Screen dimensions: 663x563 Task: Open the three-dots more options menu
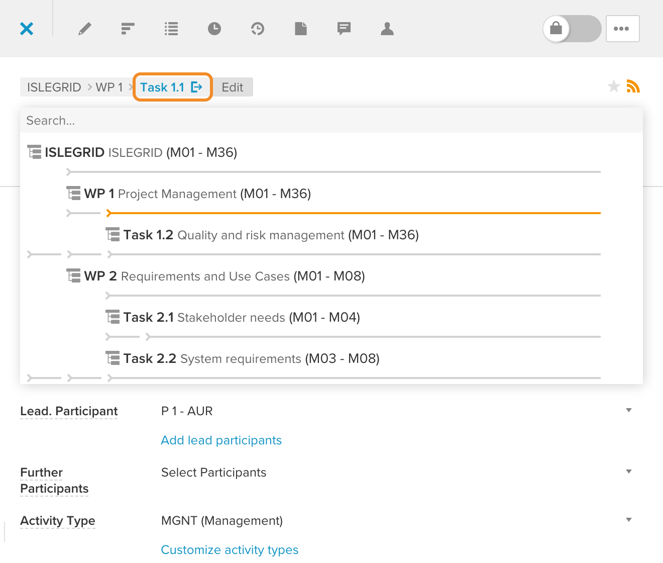pyautogui.click(x=623, y=29)
